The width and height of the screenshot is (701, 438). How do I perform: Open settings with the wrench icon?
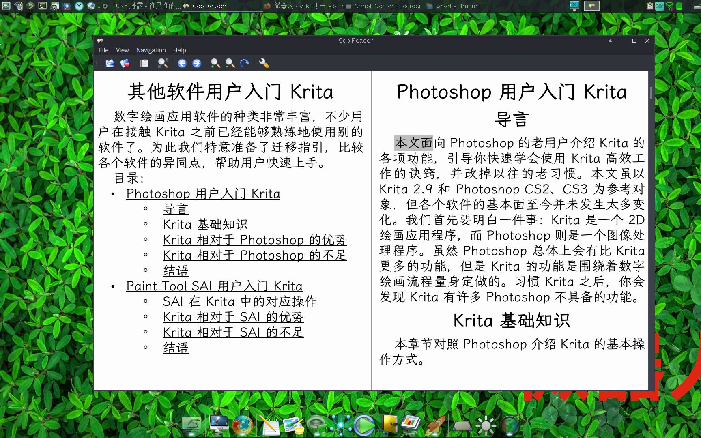[x=264, y=63]
